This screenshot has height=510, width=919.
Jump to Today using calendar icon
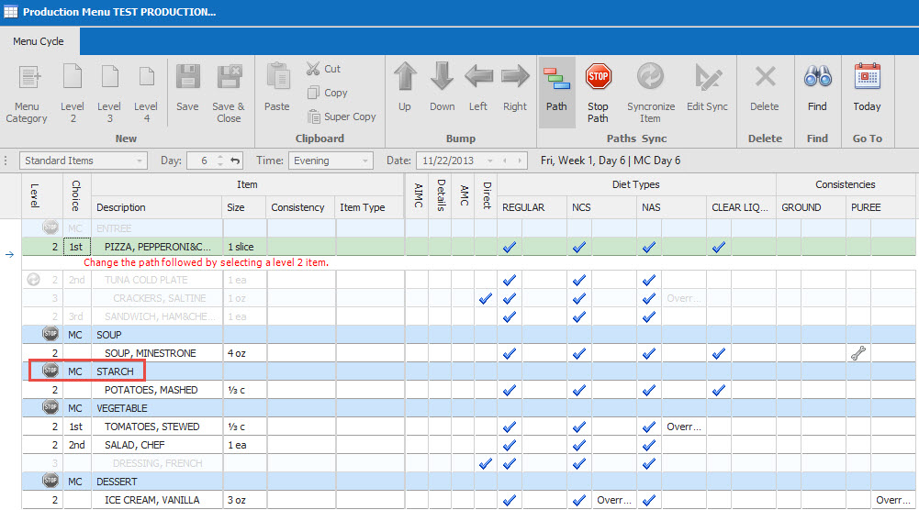[x=867, y=78]
